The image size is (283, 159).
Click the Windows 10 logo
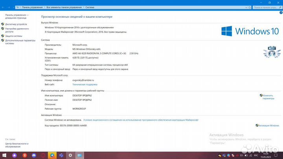pos(250,31)
